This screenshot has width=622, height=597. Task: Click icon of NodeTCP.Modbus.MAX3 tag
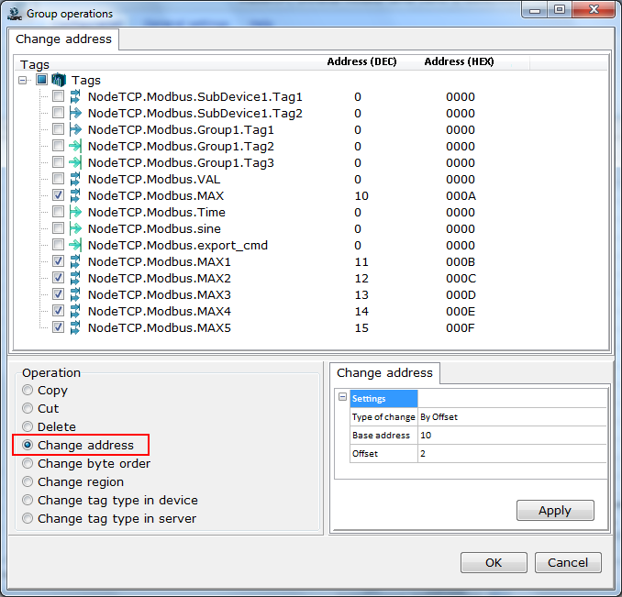tap(75, 295)
